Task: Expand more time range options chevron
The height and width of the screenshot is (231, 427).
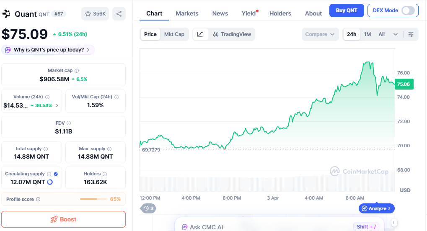Action: point(396,34)
